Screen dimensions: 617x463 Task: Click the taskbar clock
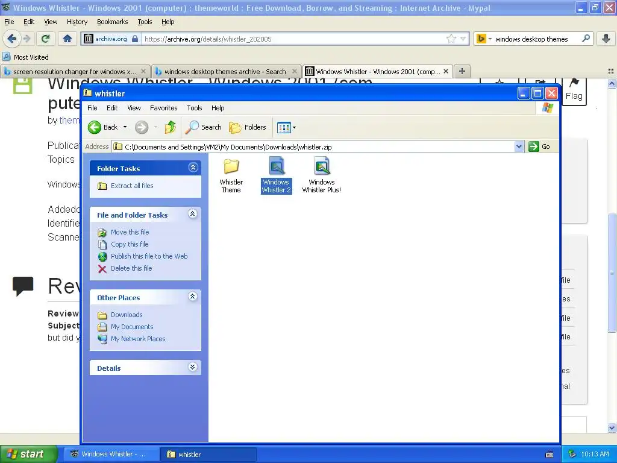click(x=595, y=454)
